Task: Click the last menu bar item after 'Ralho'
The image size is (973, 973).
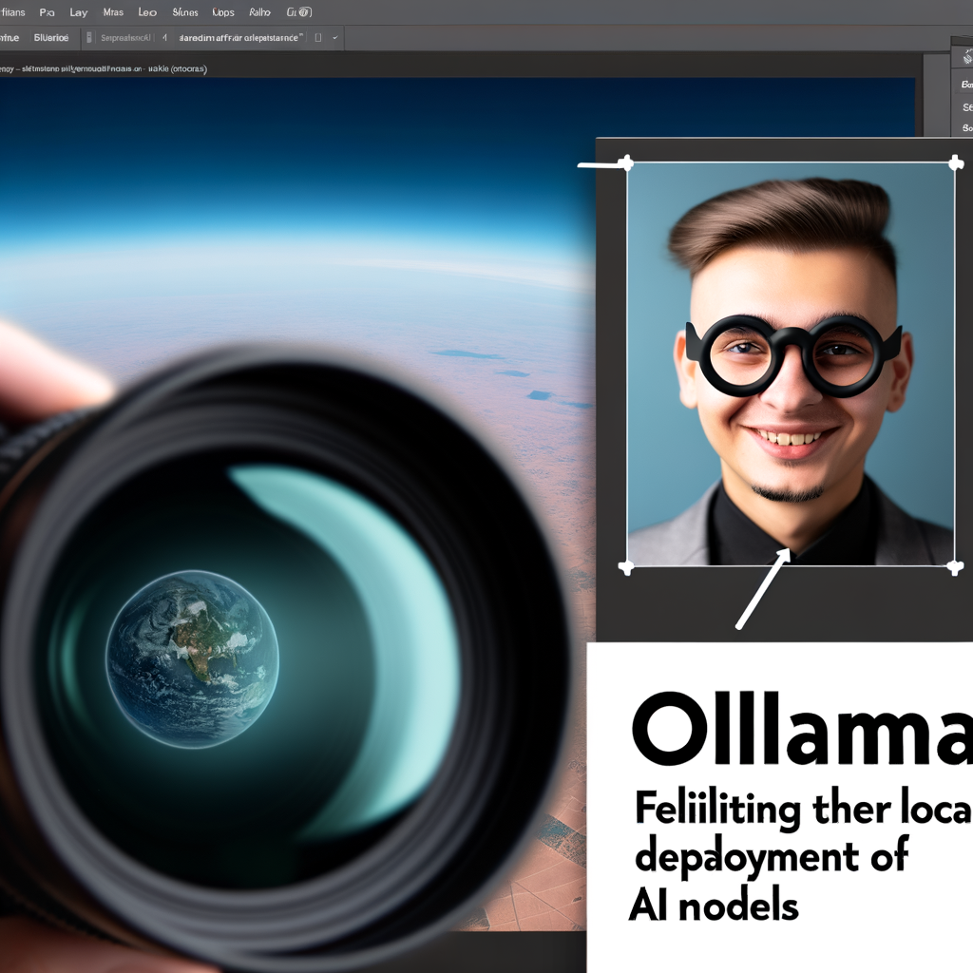Action: coord(299,12)
